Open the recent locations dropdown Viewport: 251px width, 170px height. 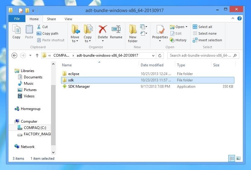point(30,55)
